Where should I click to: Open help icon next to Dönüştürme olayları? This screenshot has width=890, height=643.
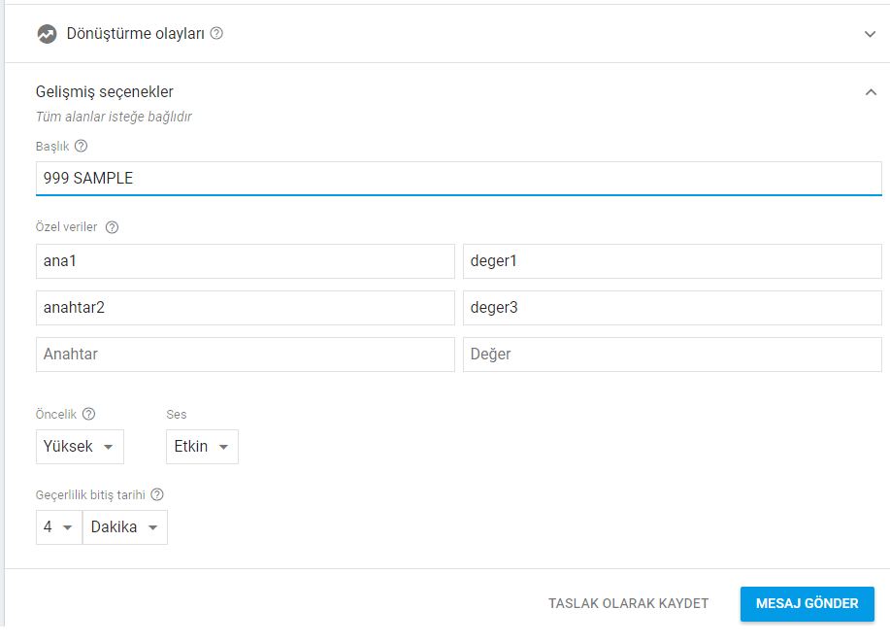[216, 34]
